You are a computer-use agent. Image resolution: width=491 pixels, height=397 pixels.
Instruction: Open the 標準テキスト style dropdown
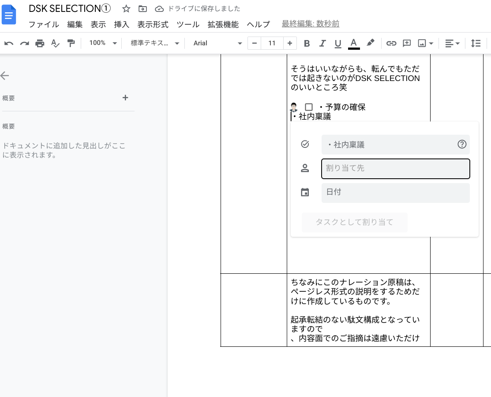[x=155, y=43]
